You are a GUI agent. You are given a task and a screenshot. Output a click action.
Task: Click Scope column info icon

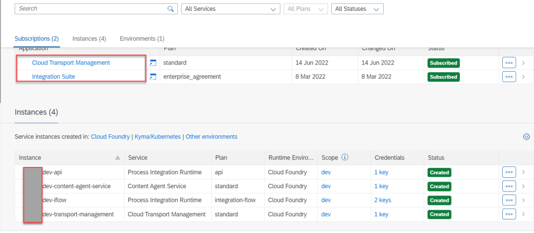[x=345, y=158]
